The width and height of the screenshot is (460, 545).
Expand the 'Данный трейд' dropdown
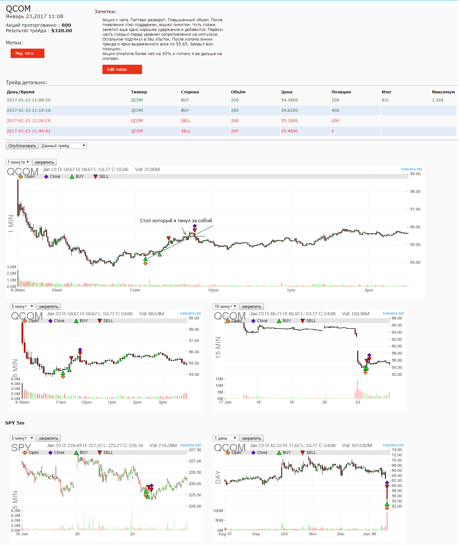click(63, 146)
